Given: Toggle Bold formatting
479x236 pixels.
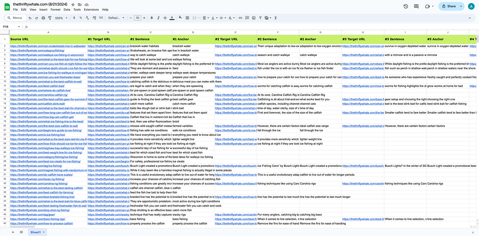Looking at the screenshot, I should coord(151,18).
